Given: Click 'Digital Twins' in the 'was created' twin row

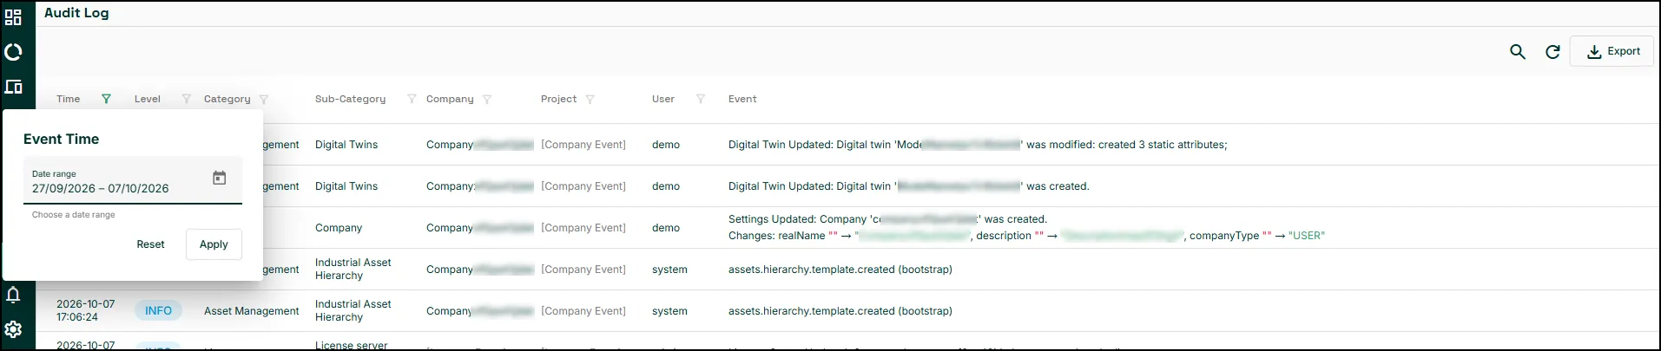Looking at the screenshot, I should [346, 186].
